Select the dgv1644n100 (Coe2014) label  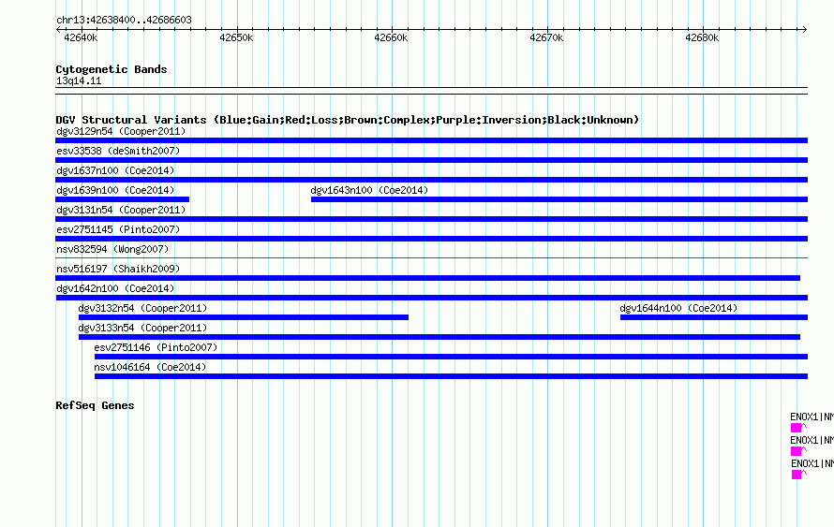tap(678, 308)
